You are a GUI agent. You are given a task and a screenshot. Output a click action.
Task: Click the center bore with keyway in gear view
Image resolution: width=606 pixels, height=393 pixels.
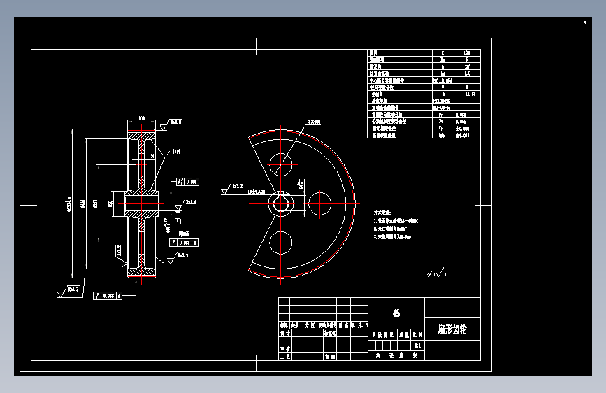point(281,203)
